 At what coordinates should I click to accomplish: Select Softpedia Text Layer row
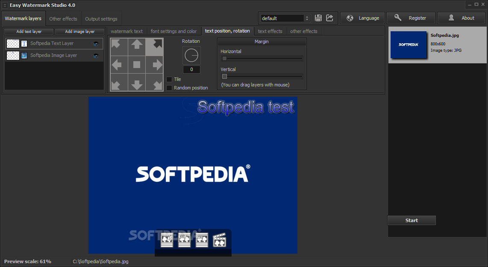point(54,44)
